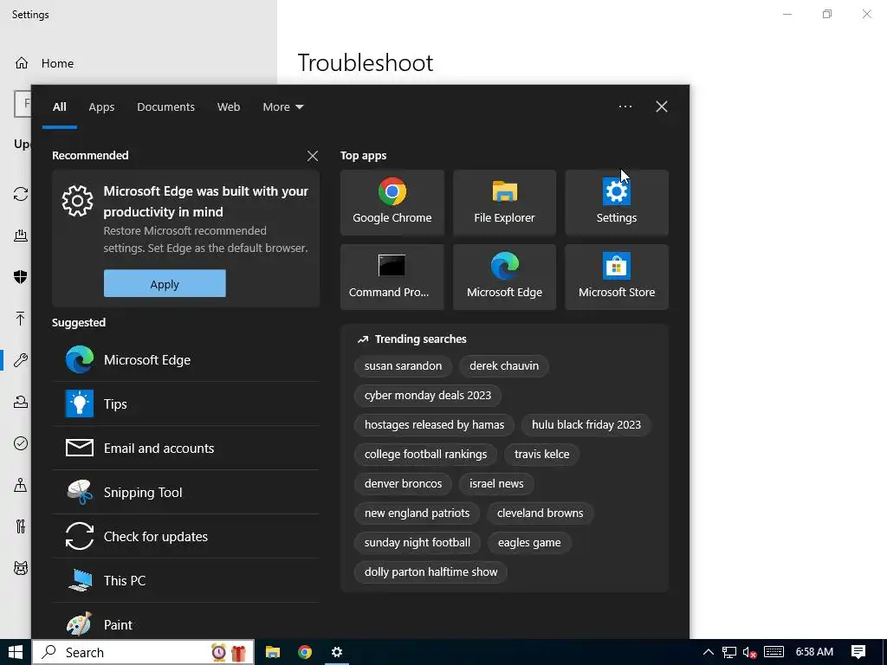The height and width of the screenshot is (665, 887).
Task: Search trending topic derek chauvin
Action: (503, 366)
